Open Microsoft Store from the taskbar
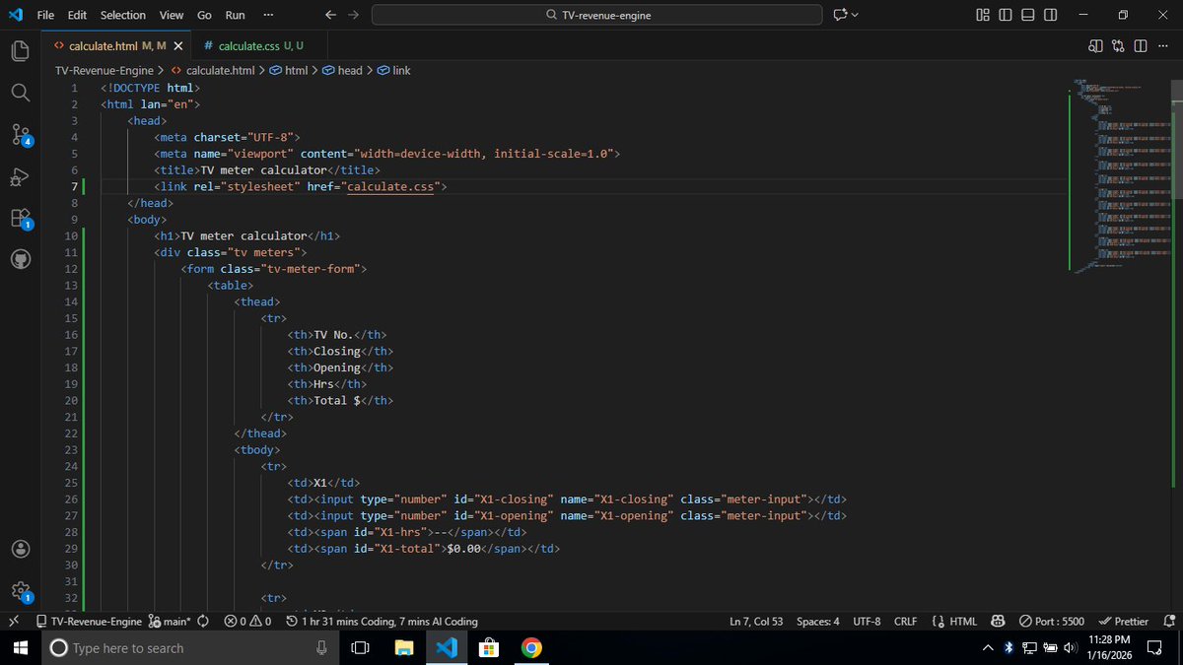Screen dimensions: 1183x665 coord(488,647)
